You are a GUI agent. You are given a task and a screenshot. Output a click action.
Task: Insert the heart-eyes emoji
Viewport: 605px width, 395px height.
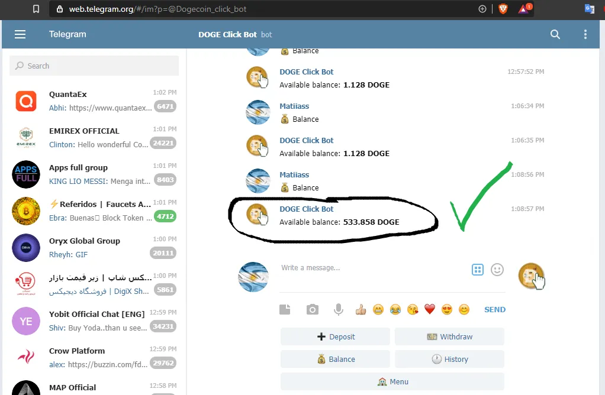(447, 309)
